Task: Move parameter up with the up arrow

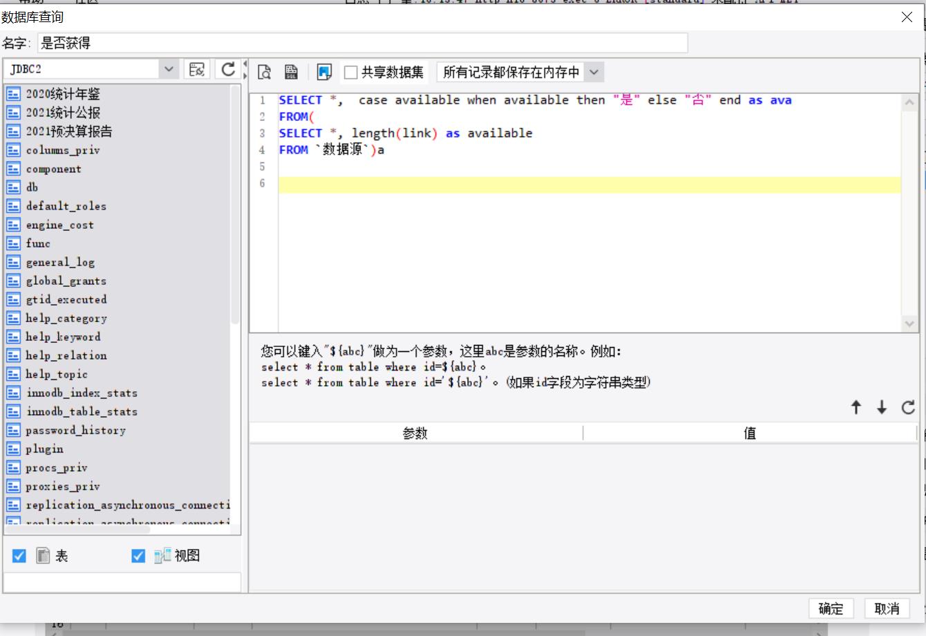Action: (856, 407)
